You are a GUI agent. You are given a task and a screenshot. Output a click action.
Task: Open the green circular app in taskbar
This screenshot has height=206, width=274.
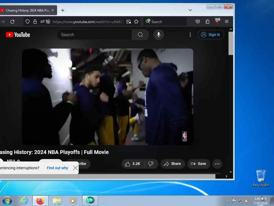click(90, 201)
